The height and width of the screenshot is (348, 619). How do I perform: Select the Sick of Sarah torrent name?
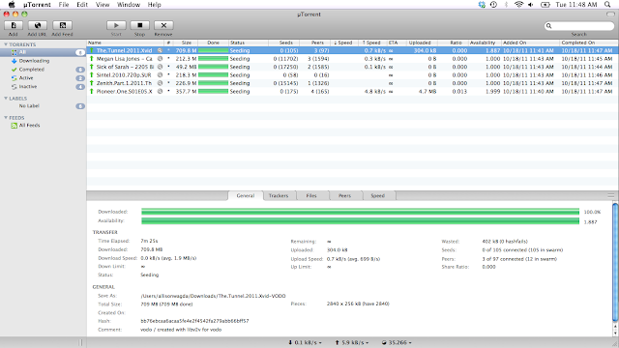pyautogui.click(x=125, y=67)
